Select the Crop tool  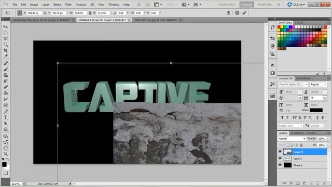(6, 50)
